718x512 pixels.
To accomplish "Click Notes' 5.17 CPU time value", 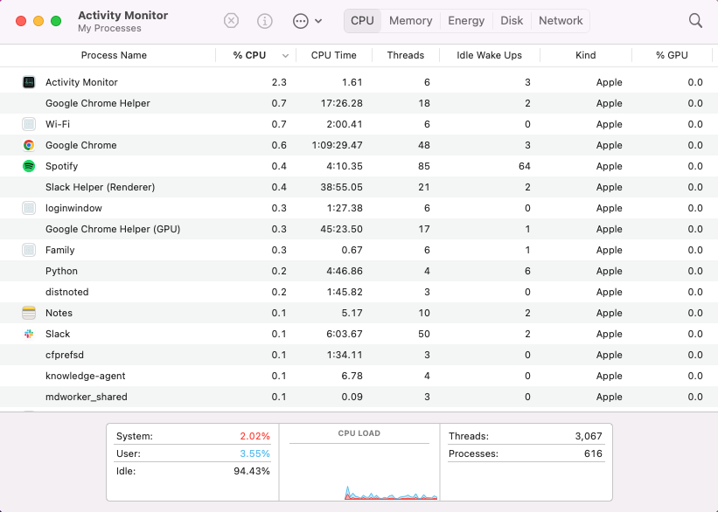I will click(x=352, y=313).
